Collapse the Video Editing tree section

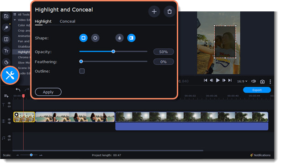15,20
